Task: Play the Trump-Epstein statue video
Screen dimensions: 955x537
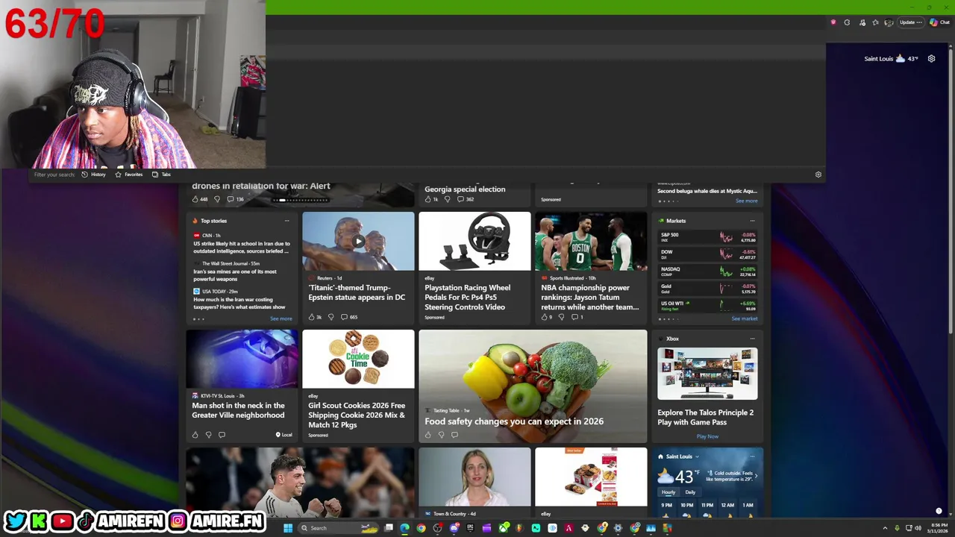Action: [x=358, y=242]
